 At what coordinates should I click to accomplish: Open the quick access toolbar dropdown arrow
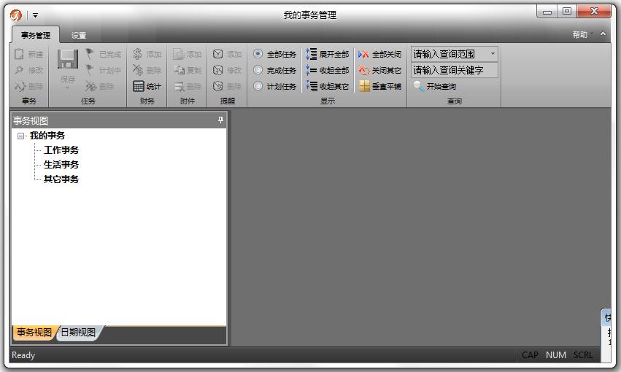tap(35, 15)
